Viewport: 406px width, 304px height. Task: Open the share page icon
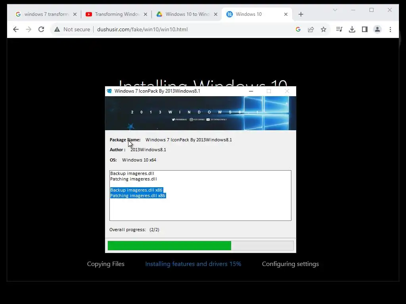(311, 29)
